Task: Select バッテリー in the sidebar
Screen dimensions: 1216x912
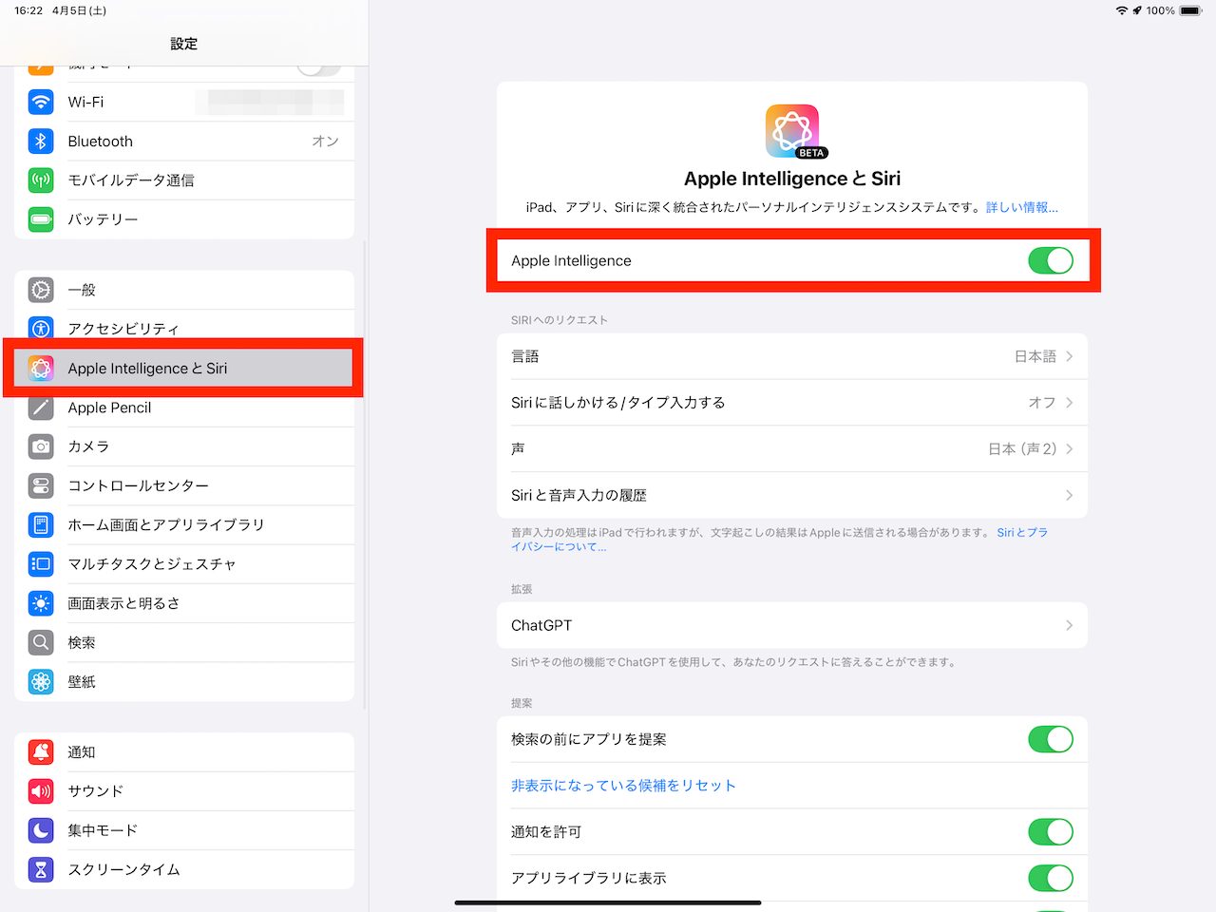Action: [184, 219]
